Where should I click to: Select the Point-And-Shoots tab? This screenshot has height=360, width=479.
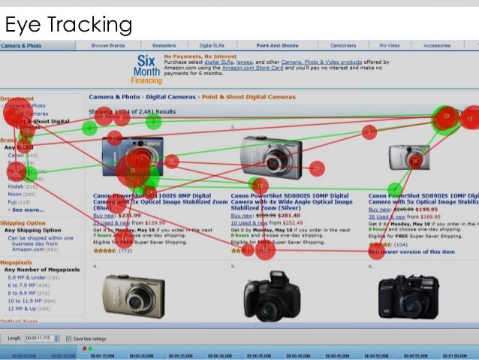click(x=277, y=46)
